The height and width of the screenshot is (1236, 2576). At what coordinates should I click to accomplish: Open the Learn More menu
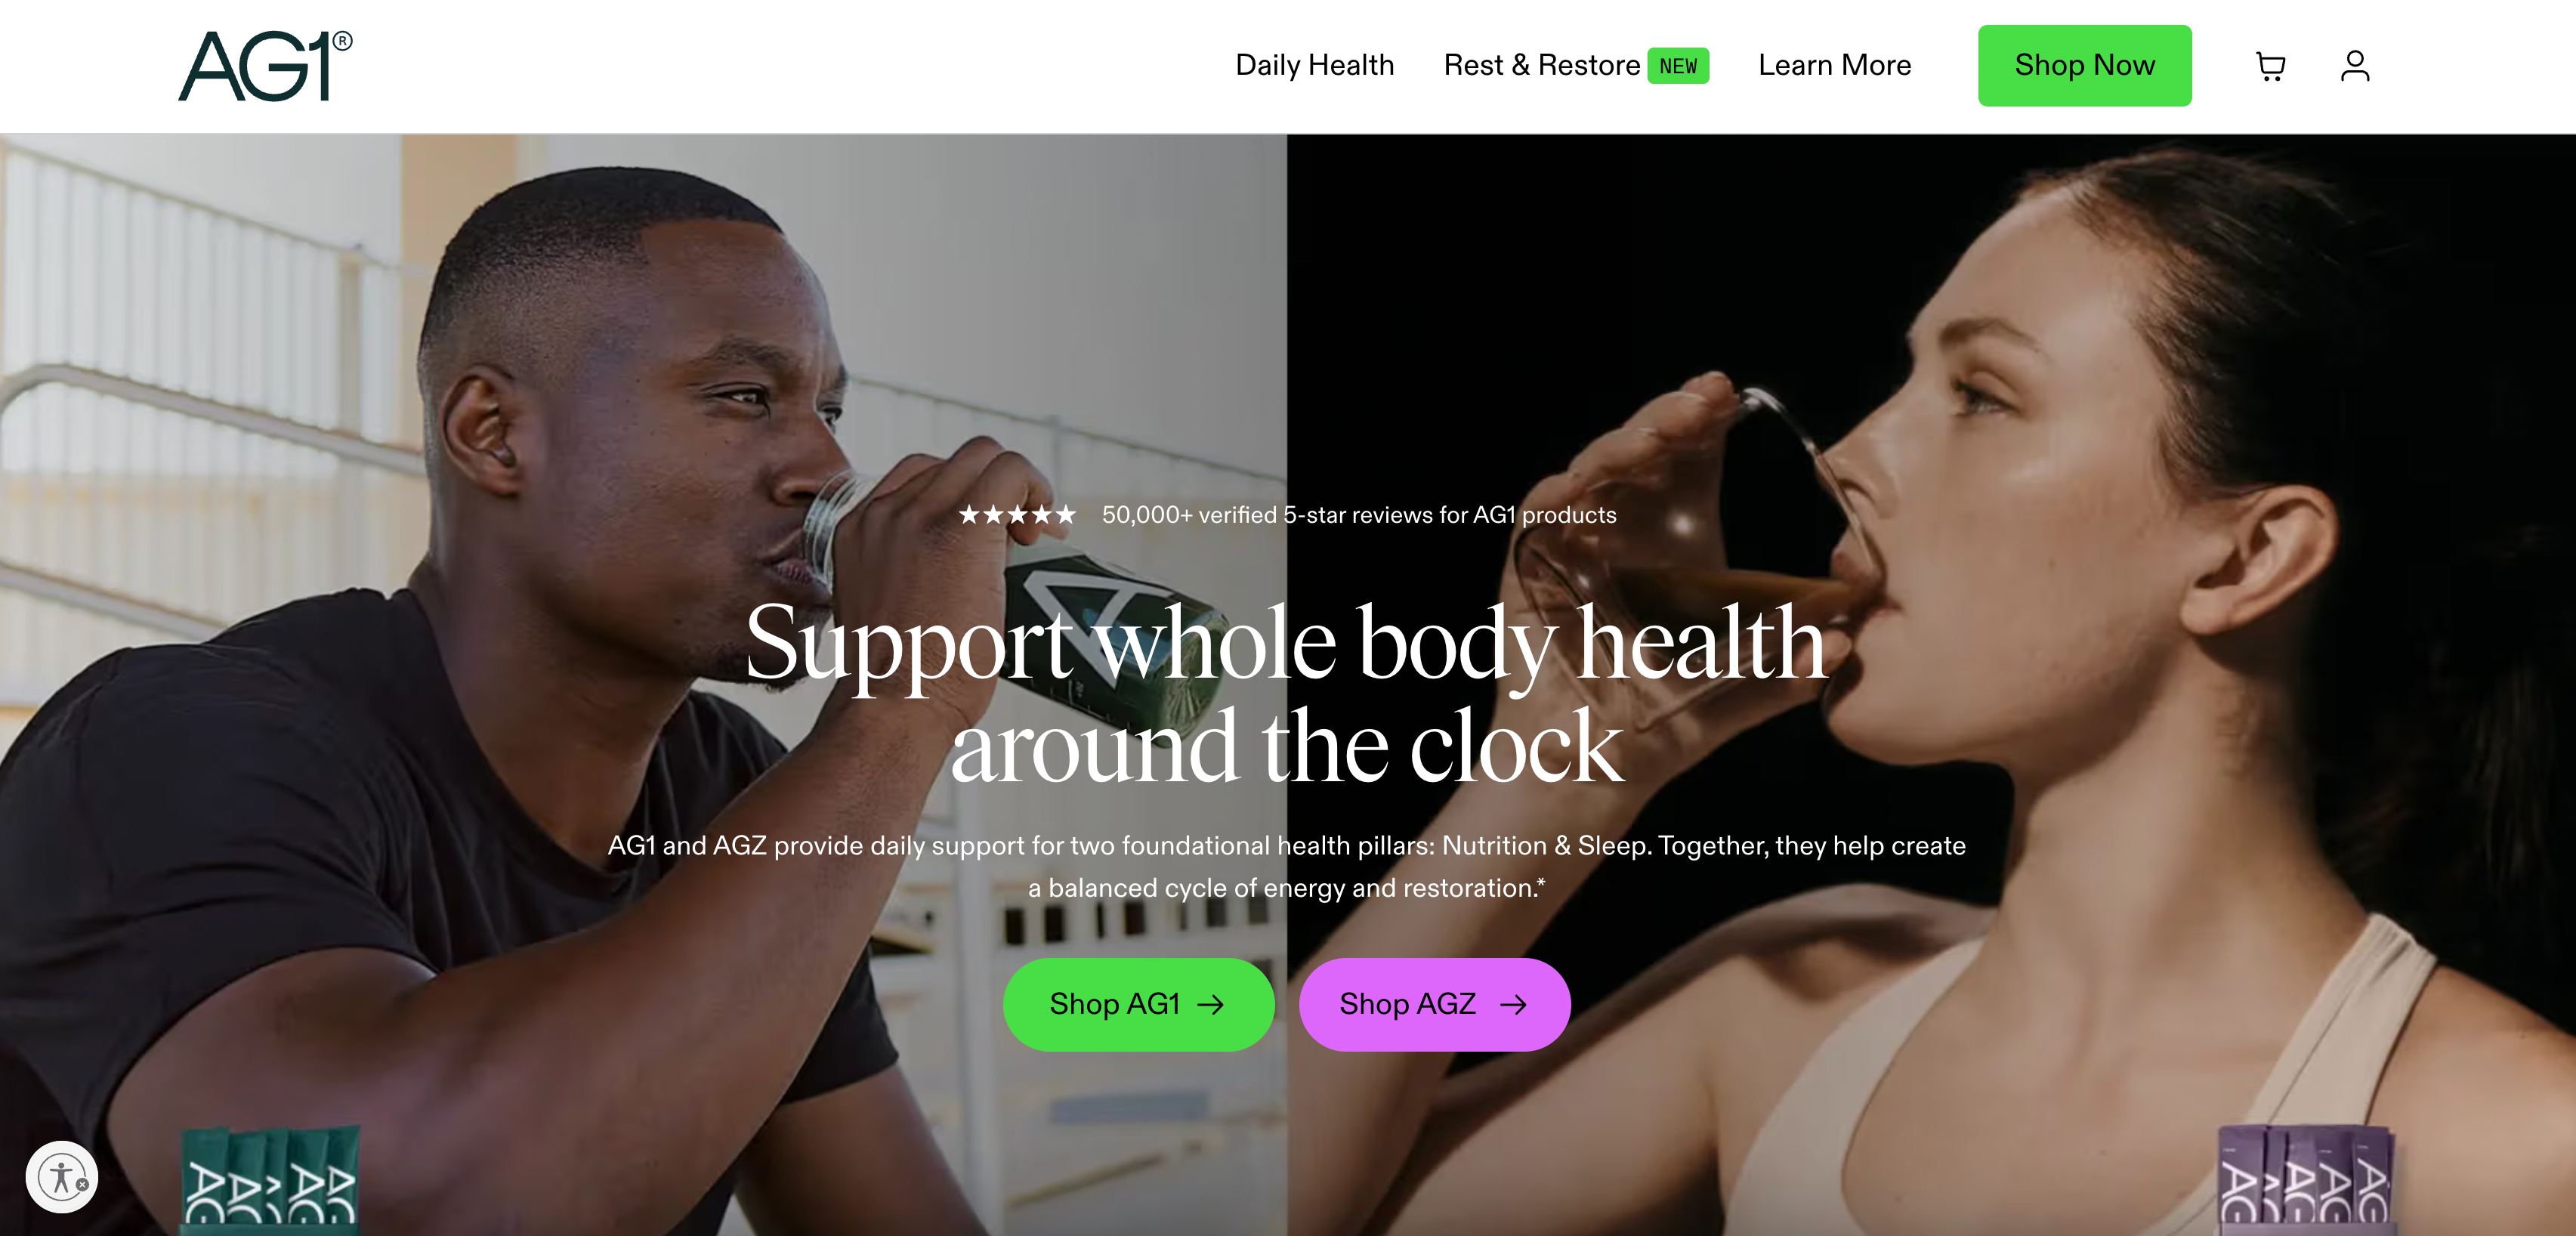[x=1834, y=65]
